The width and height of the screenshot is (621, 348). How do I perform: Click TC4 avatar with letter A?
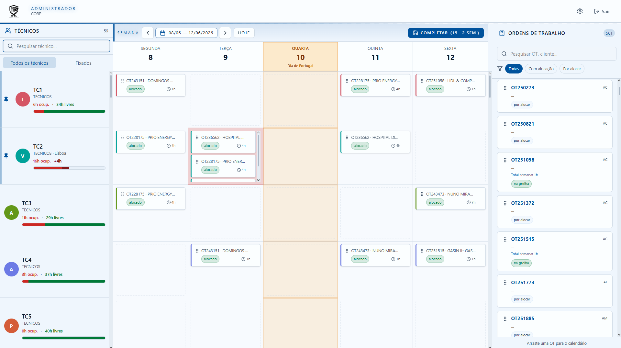(11, 269)
